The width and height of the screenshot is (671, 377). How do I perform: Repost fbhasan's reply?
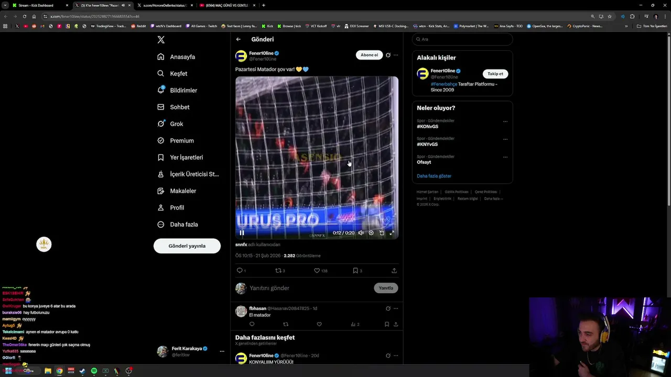(285, 324)
